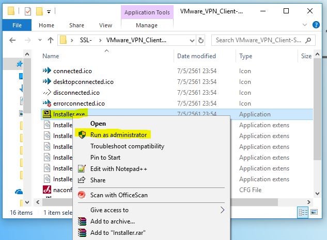Image resolution: width=327 pixels, height=240 pixels.
Task: Click the OneDrive cloud icon in navigation pane
Action: tap(19, 192)
